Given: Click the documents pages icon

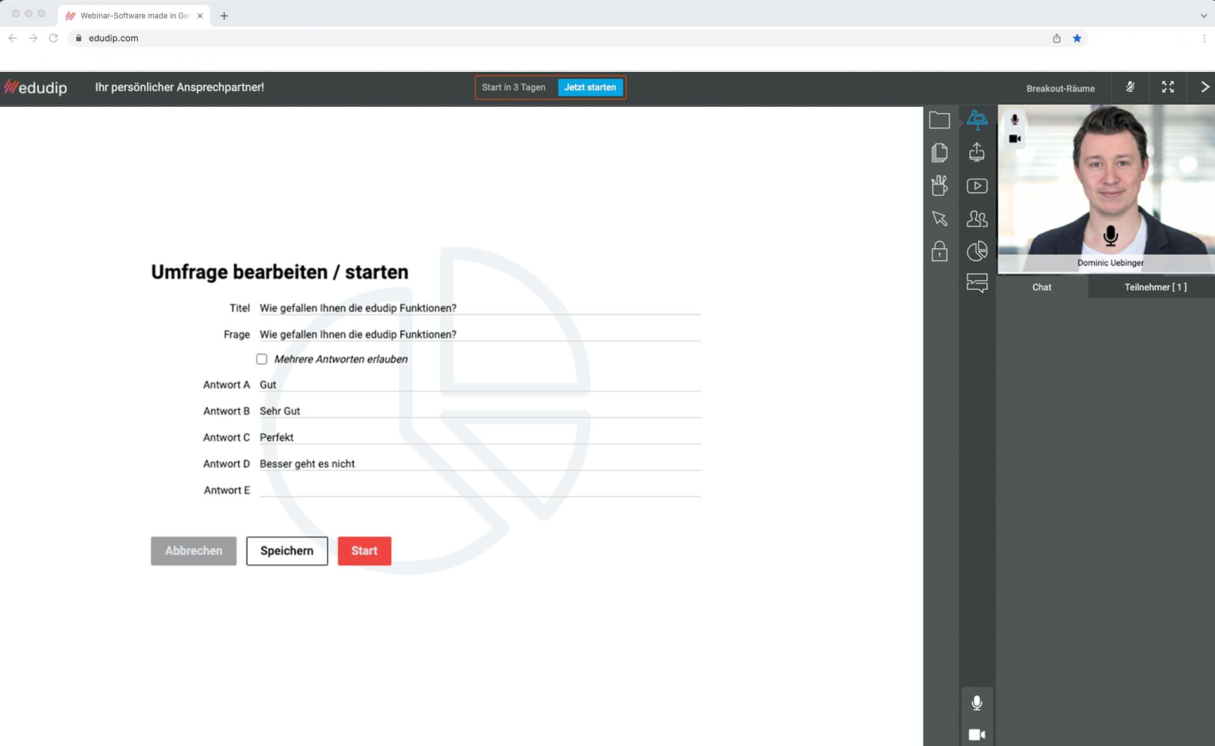Looking at the screenshot, I should point(939,153).
